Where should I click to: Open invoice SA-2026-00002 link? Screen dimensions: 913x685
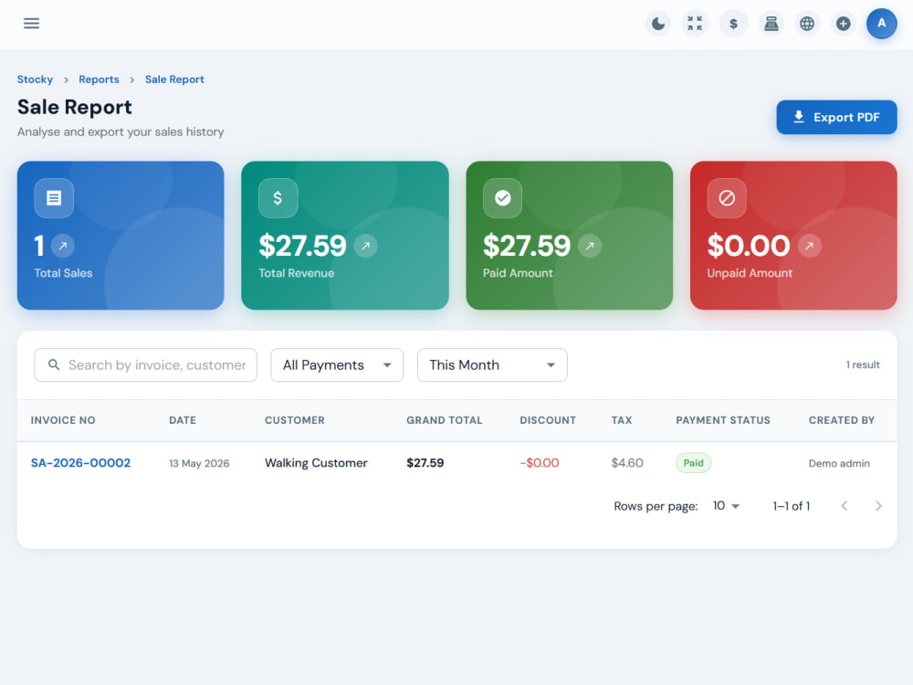coord(80,463)
